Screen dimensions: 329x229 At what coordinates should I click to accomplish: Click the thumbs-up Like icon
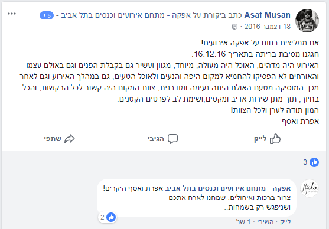[275, 139]
